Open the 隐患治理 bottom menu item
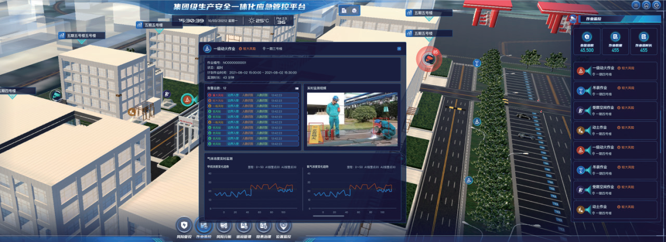 pyautogui.click(x=263, y=226)
